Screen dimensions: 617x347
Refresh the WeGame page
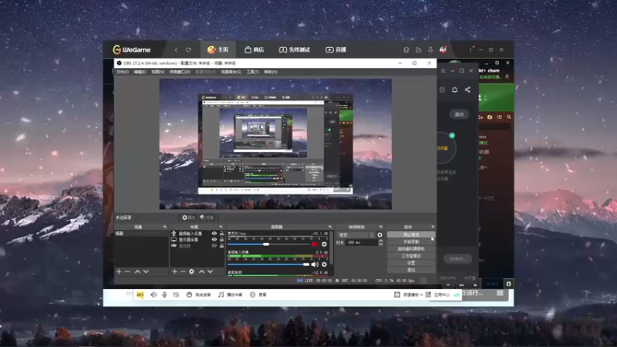pyautogui.click(x=188, y=50)
